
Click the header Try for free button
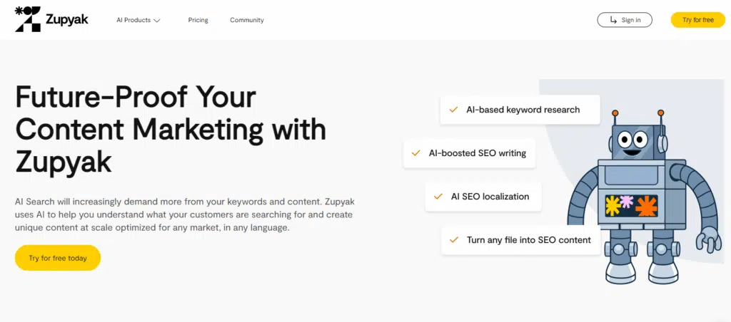(698, 20)
